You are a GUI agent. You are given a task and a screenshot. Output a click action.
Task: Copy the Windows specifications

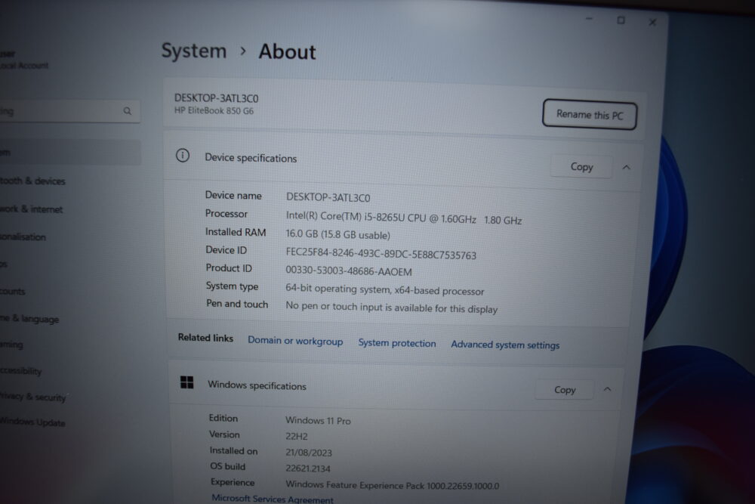point(564,389)
